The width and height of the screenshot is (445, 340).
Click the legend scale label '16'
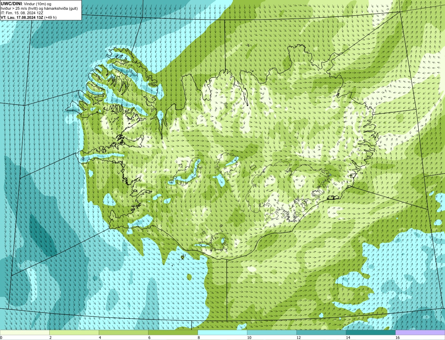[x=397, y=338]
